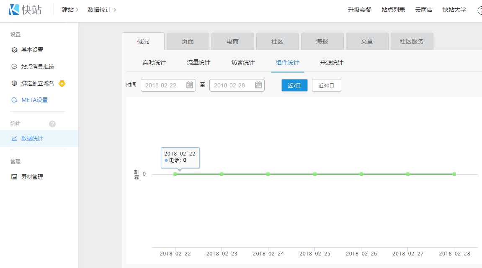
Task: Select the 来源统计 sub-tab
Action: pyautogui.click(x=332, y=63)
